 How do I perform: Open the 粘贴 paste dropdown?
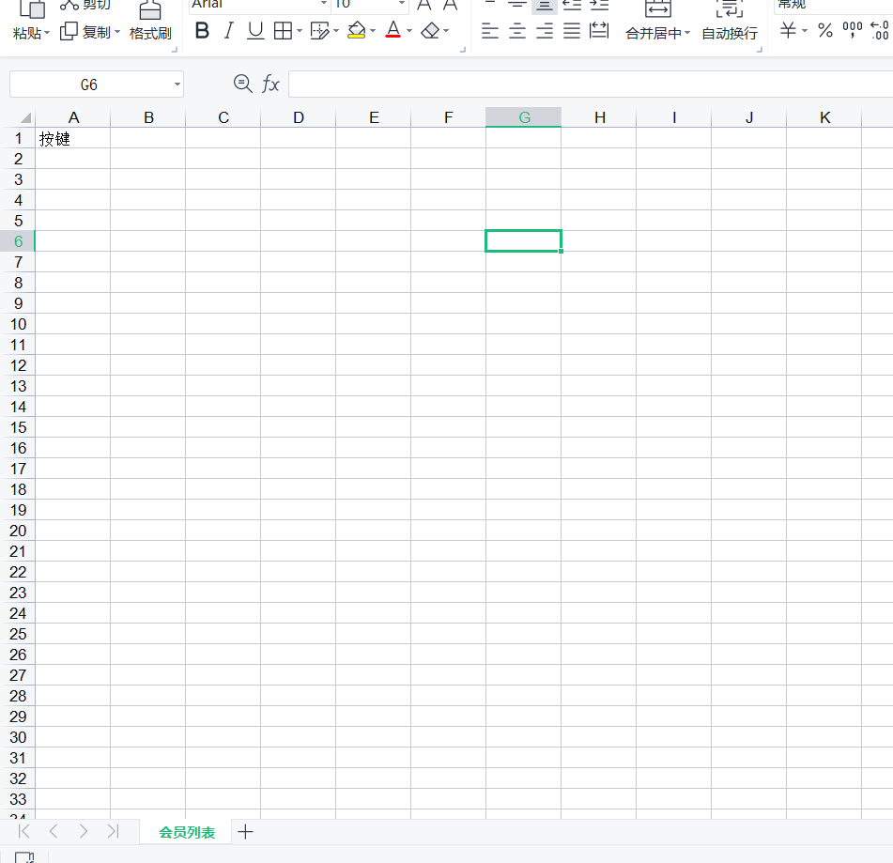47,33
